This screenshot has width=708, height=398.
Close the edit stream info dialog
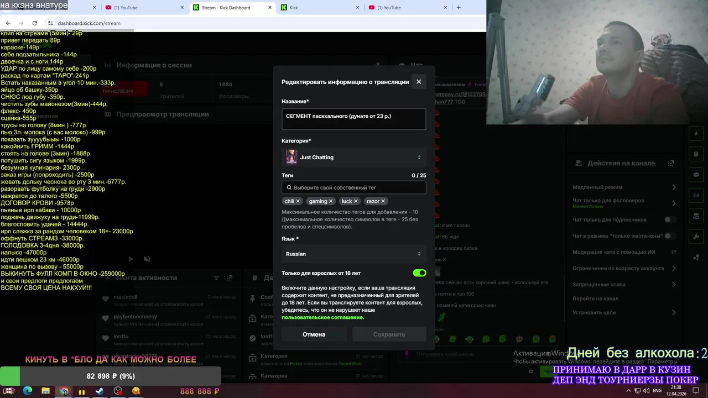point(419,82)
